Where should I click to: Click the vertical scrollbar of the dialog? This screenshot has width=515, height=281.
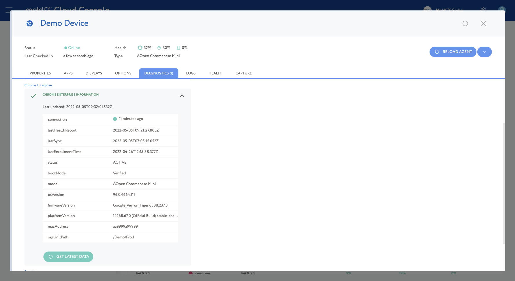coord(504,183)
